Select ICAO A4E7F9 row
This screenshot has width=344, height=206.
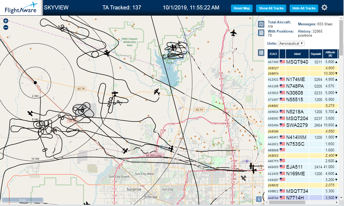coord(303,161)
